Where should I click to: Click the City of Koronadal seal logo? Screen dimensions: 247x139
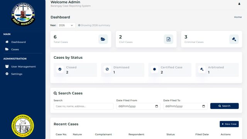(x=23, y=125)
